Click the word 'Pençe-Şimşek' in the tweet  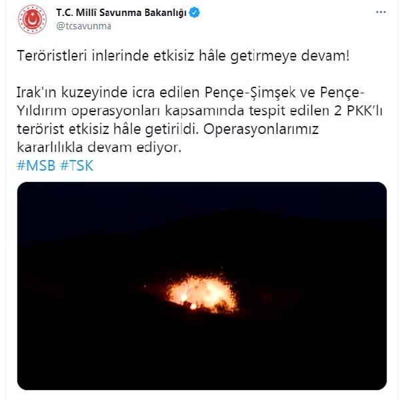point(250,93)
